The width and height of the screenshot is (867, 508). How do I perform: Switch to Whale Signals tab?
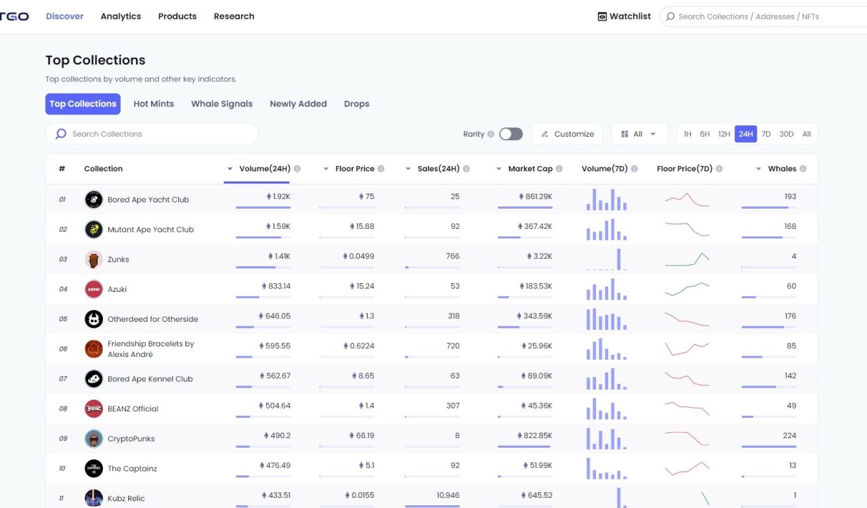[221, 104]
